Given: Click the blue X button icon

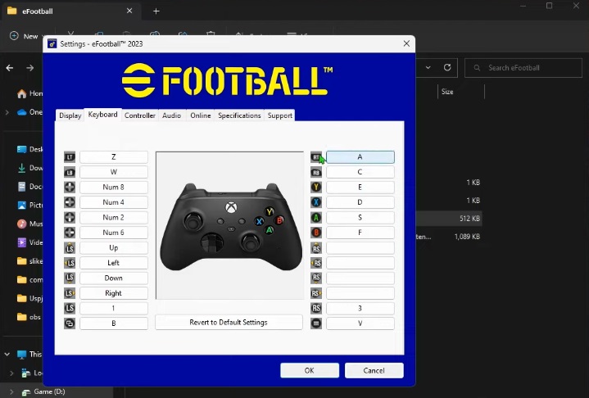Looking at the screenshot, I should pyautogui.click(x=316, y=202).
